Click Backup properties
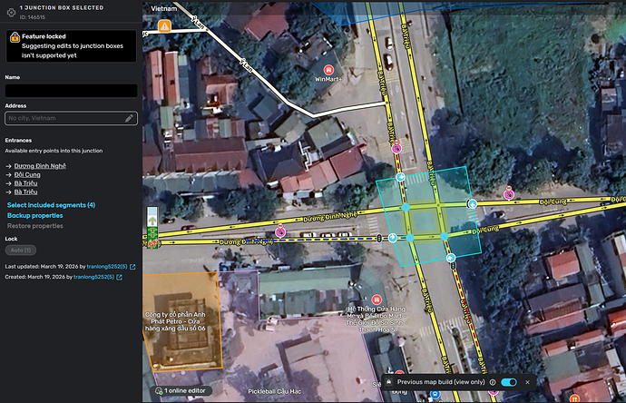Screen dimensions: 626x403 tap(35, 215)
